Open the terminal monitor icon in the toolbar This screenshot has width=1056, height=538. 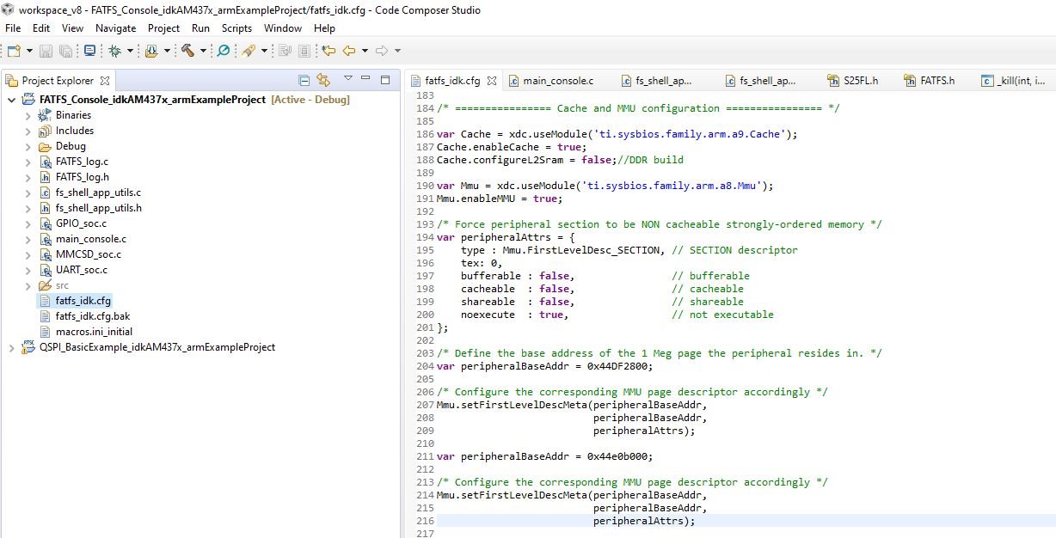(89, 51)
